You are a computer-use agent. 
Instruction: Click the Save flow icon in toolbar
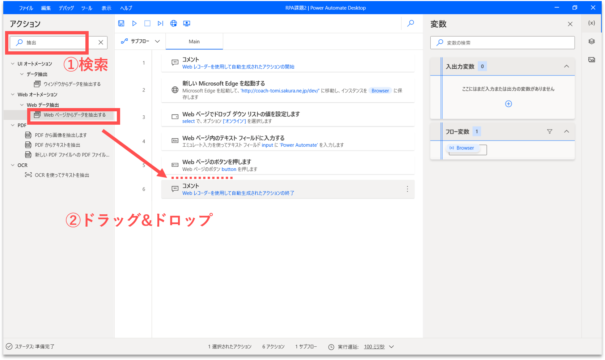(121, 23)
